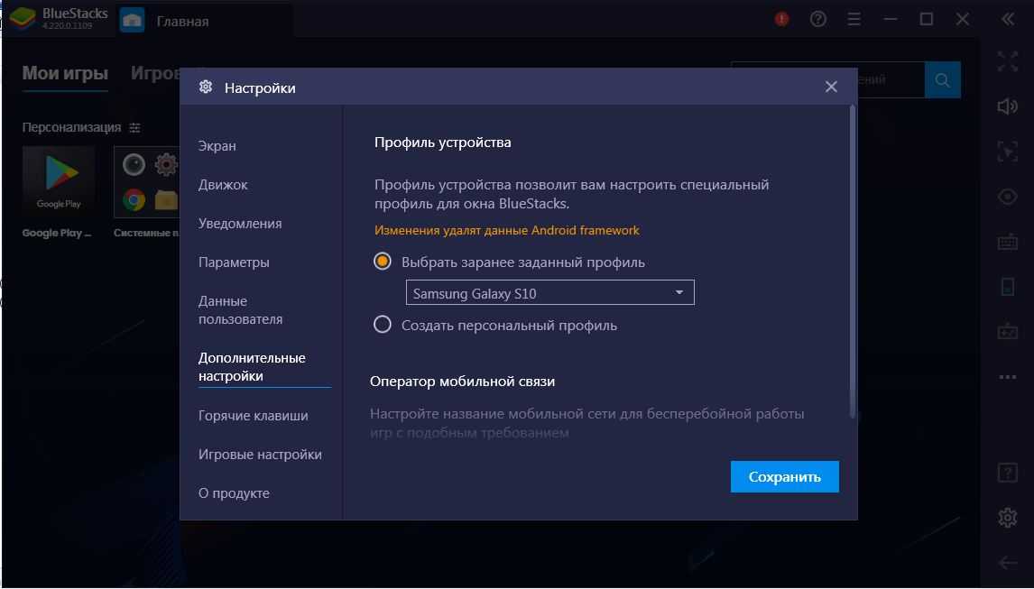Launch Google Play store app icon
The width and height of the screenshot is (1034, 589).
tap(58, 180)
